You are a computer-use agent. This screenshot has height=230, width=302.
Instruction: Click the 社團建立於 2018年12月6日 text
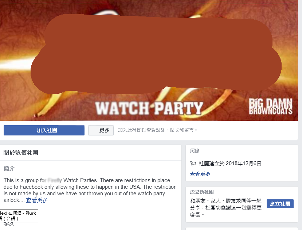pos(230,164)
